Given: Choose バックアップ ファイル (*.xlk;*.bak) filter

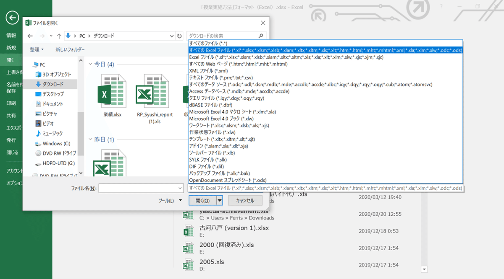Looking at the screenshot, I should click(x=325, y=173).
